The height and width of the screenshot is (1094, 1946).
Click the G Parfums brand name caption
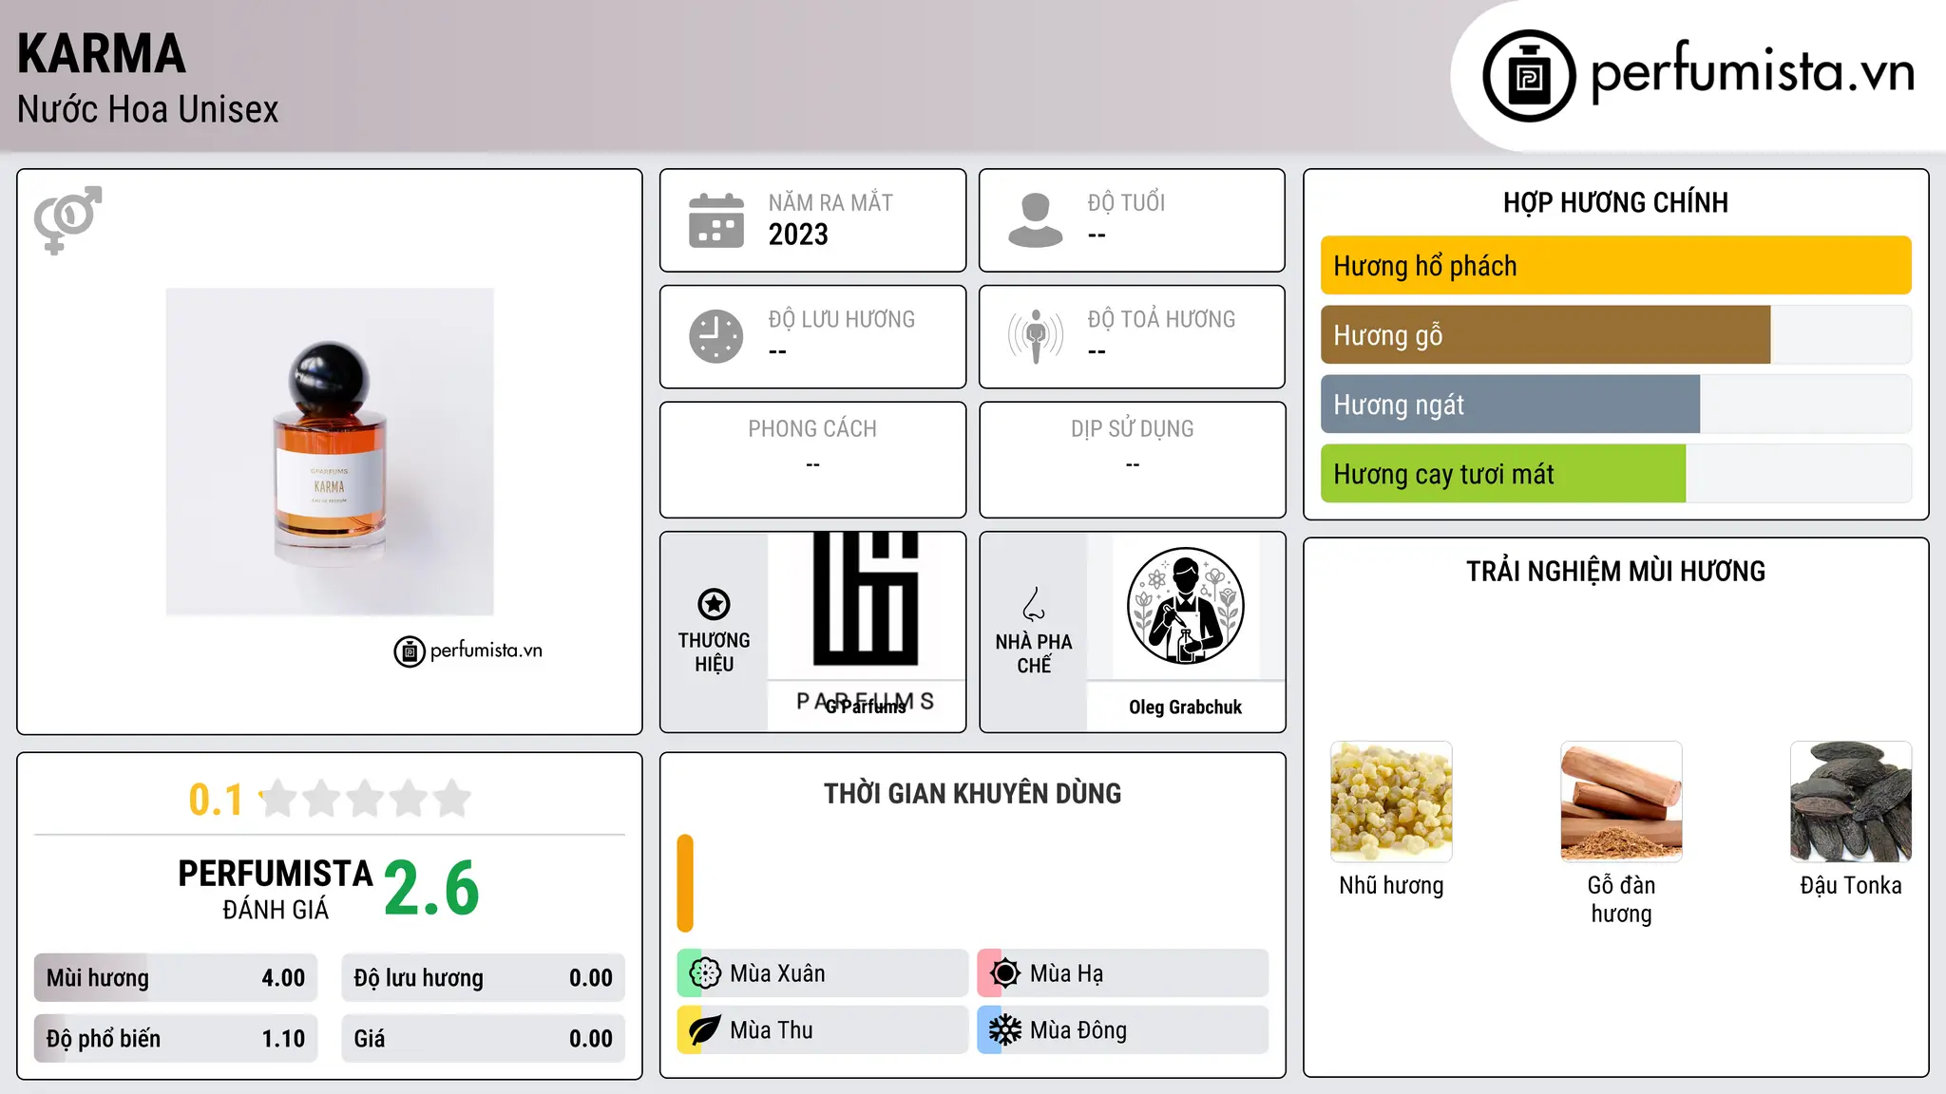866,707
